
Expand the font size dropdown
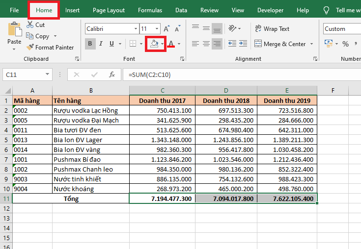click(x=157, y=29)
